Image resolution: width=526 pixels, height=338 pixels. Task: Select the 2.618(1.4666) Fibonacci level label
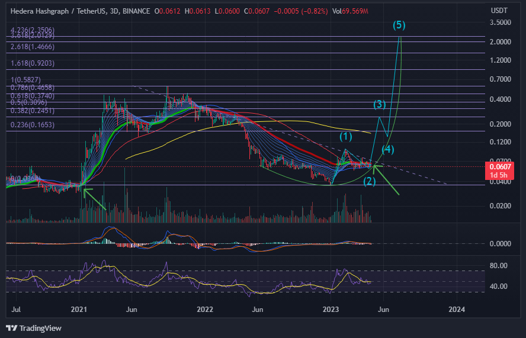point(33,47)
